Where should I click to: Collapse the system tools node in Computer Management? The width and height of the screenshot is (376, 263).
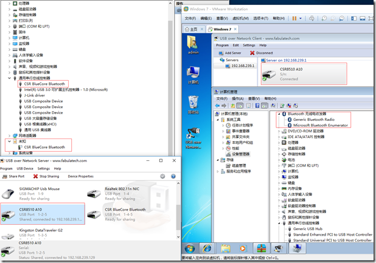click(x=218, y=120)
